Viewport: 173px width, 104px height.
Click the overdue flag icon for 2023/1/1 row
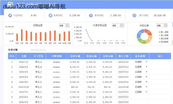pyautogui.click(x=146, y=62)
